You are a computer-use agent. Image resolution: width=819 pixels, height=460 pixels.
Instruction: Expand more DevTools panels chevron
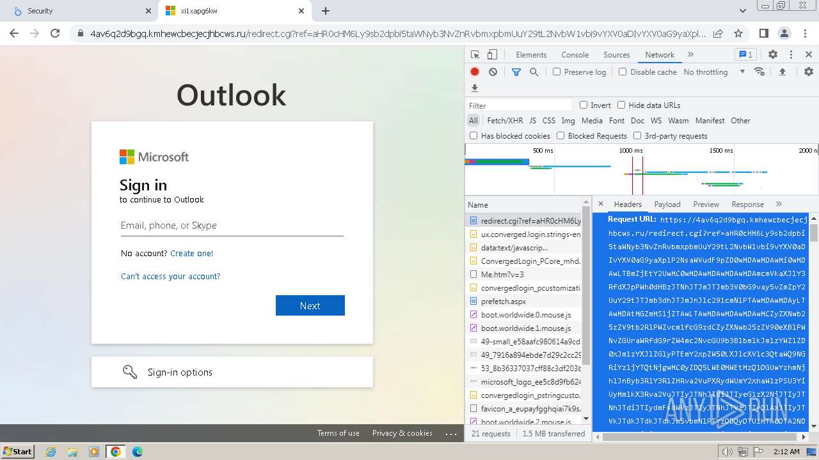(690, 55)
